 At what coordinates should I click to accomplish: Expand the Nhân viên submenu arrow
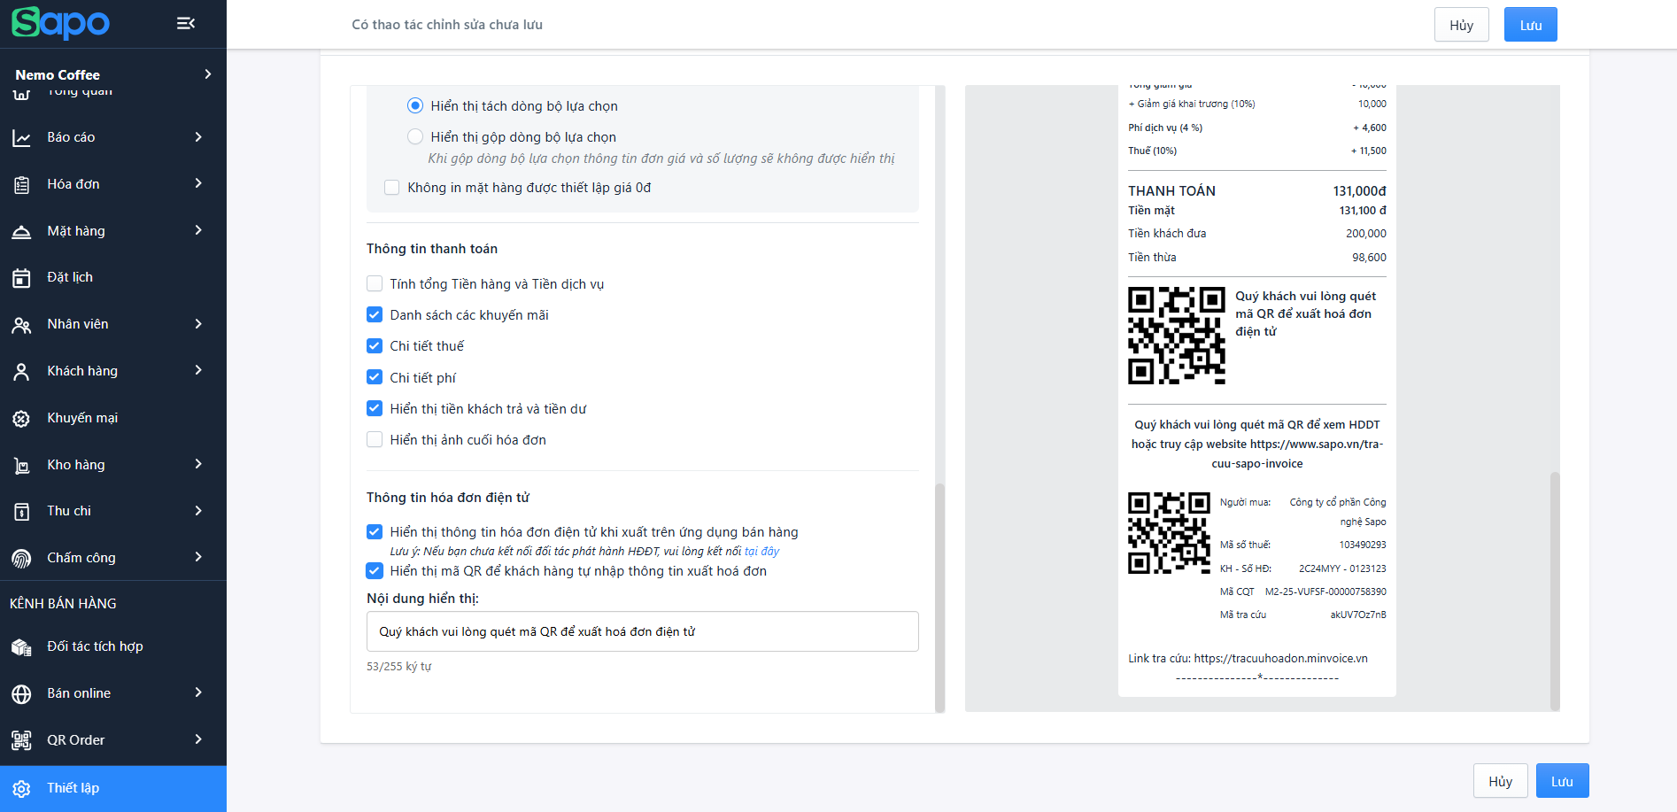(198, 324)
